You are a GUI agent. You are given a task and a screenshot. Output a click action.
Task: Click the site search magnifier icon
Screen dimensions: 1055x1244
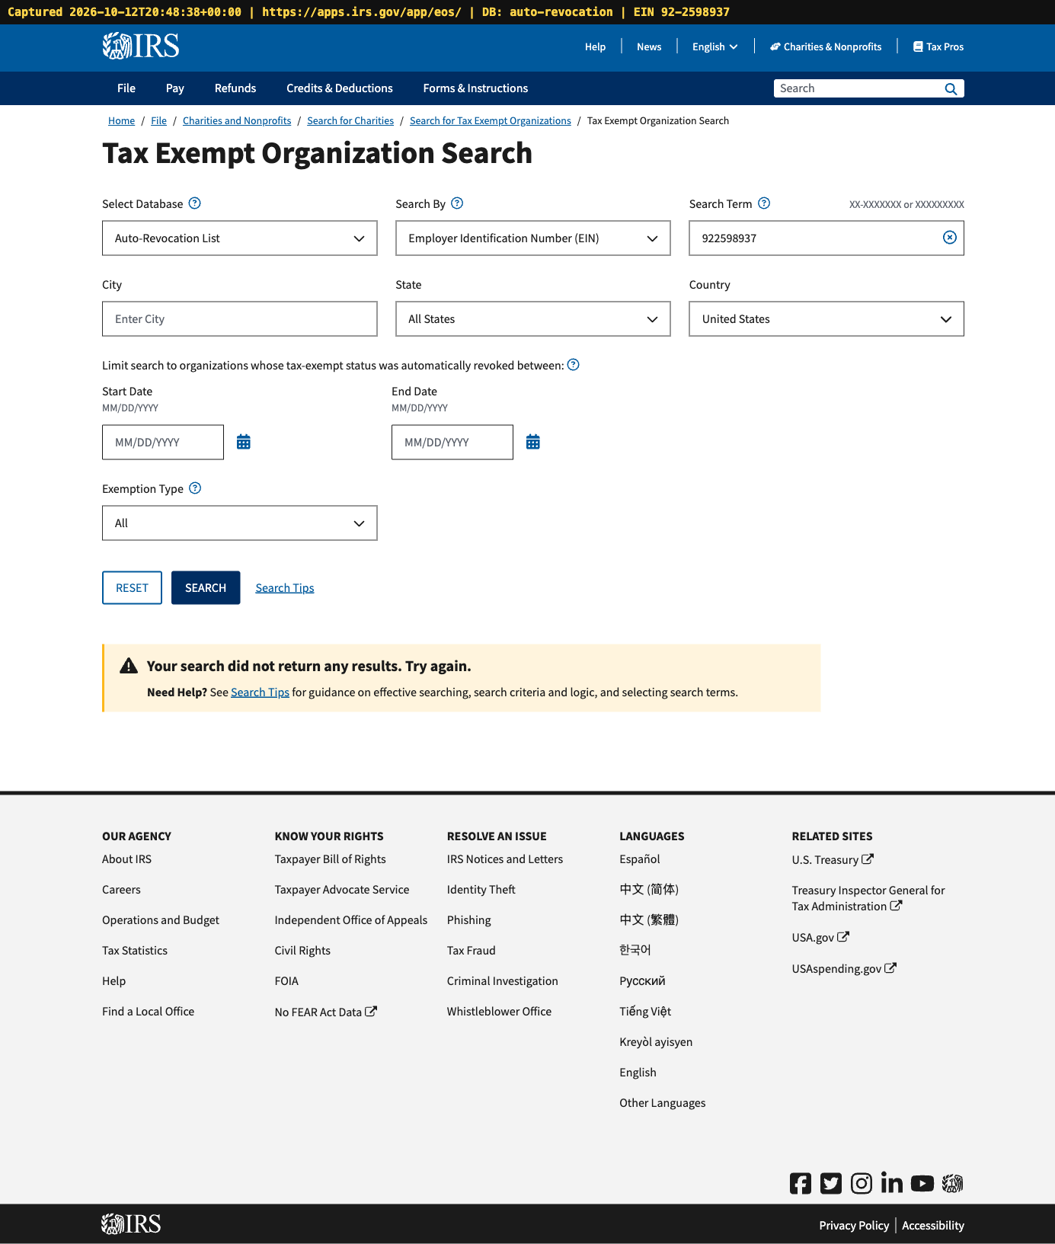coord(951,88)
